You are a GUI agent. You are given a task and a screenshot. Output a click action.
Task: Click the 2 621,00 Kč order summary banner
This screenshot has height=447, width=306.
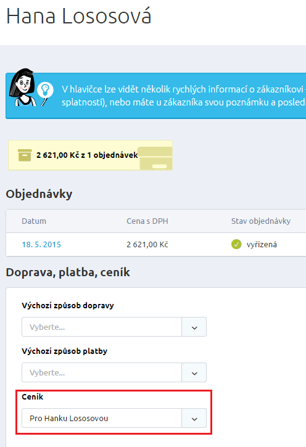click(x=90, y=155)
